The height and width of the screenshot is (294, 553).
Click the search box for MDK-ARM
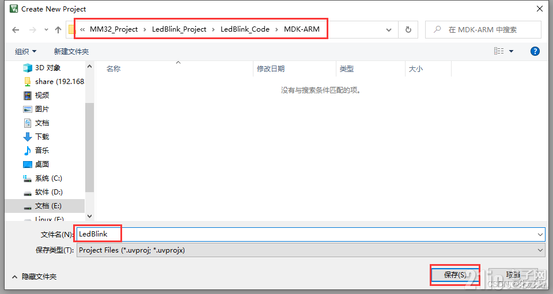click(483, 30)
